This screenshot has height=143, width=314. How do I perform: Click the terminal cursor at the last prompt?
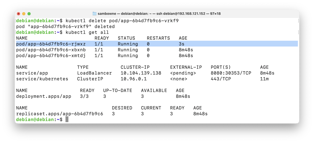(67, 119)
